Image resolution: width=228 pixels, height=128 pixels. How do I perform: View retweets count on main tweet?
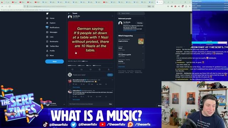tap(72, 65)
